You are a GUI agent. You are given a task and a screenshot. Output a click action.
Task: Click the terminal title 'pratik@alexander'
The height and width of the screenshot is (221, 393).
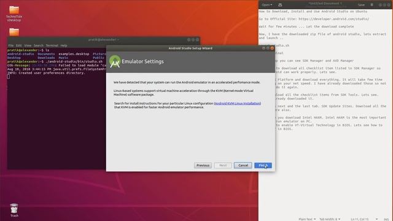pyautogui.click(x=104, y=39)
